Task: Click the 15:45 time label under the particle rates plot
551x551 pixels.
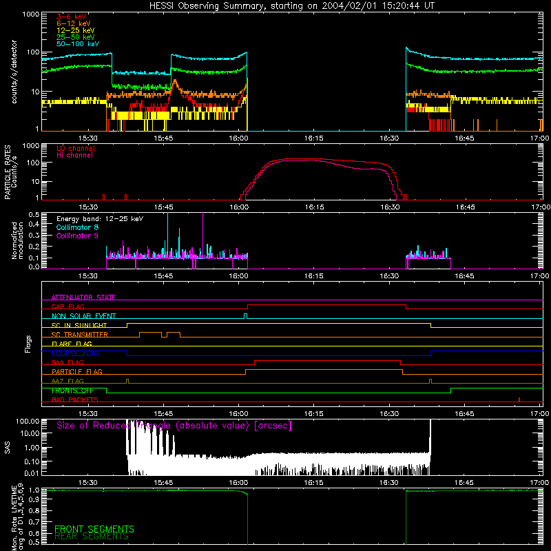Action: point(163,207)
